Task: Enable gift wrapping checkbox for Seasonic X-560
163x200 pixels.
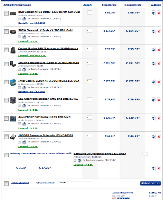Action: pos(20,37)
